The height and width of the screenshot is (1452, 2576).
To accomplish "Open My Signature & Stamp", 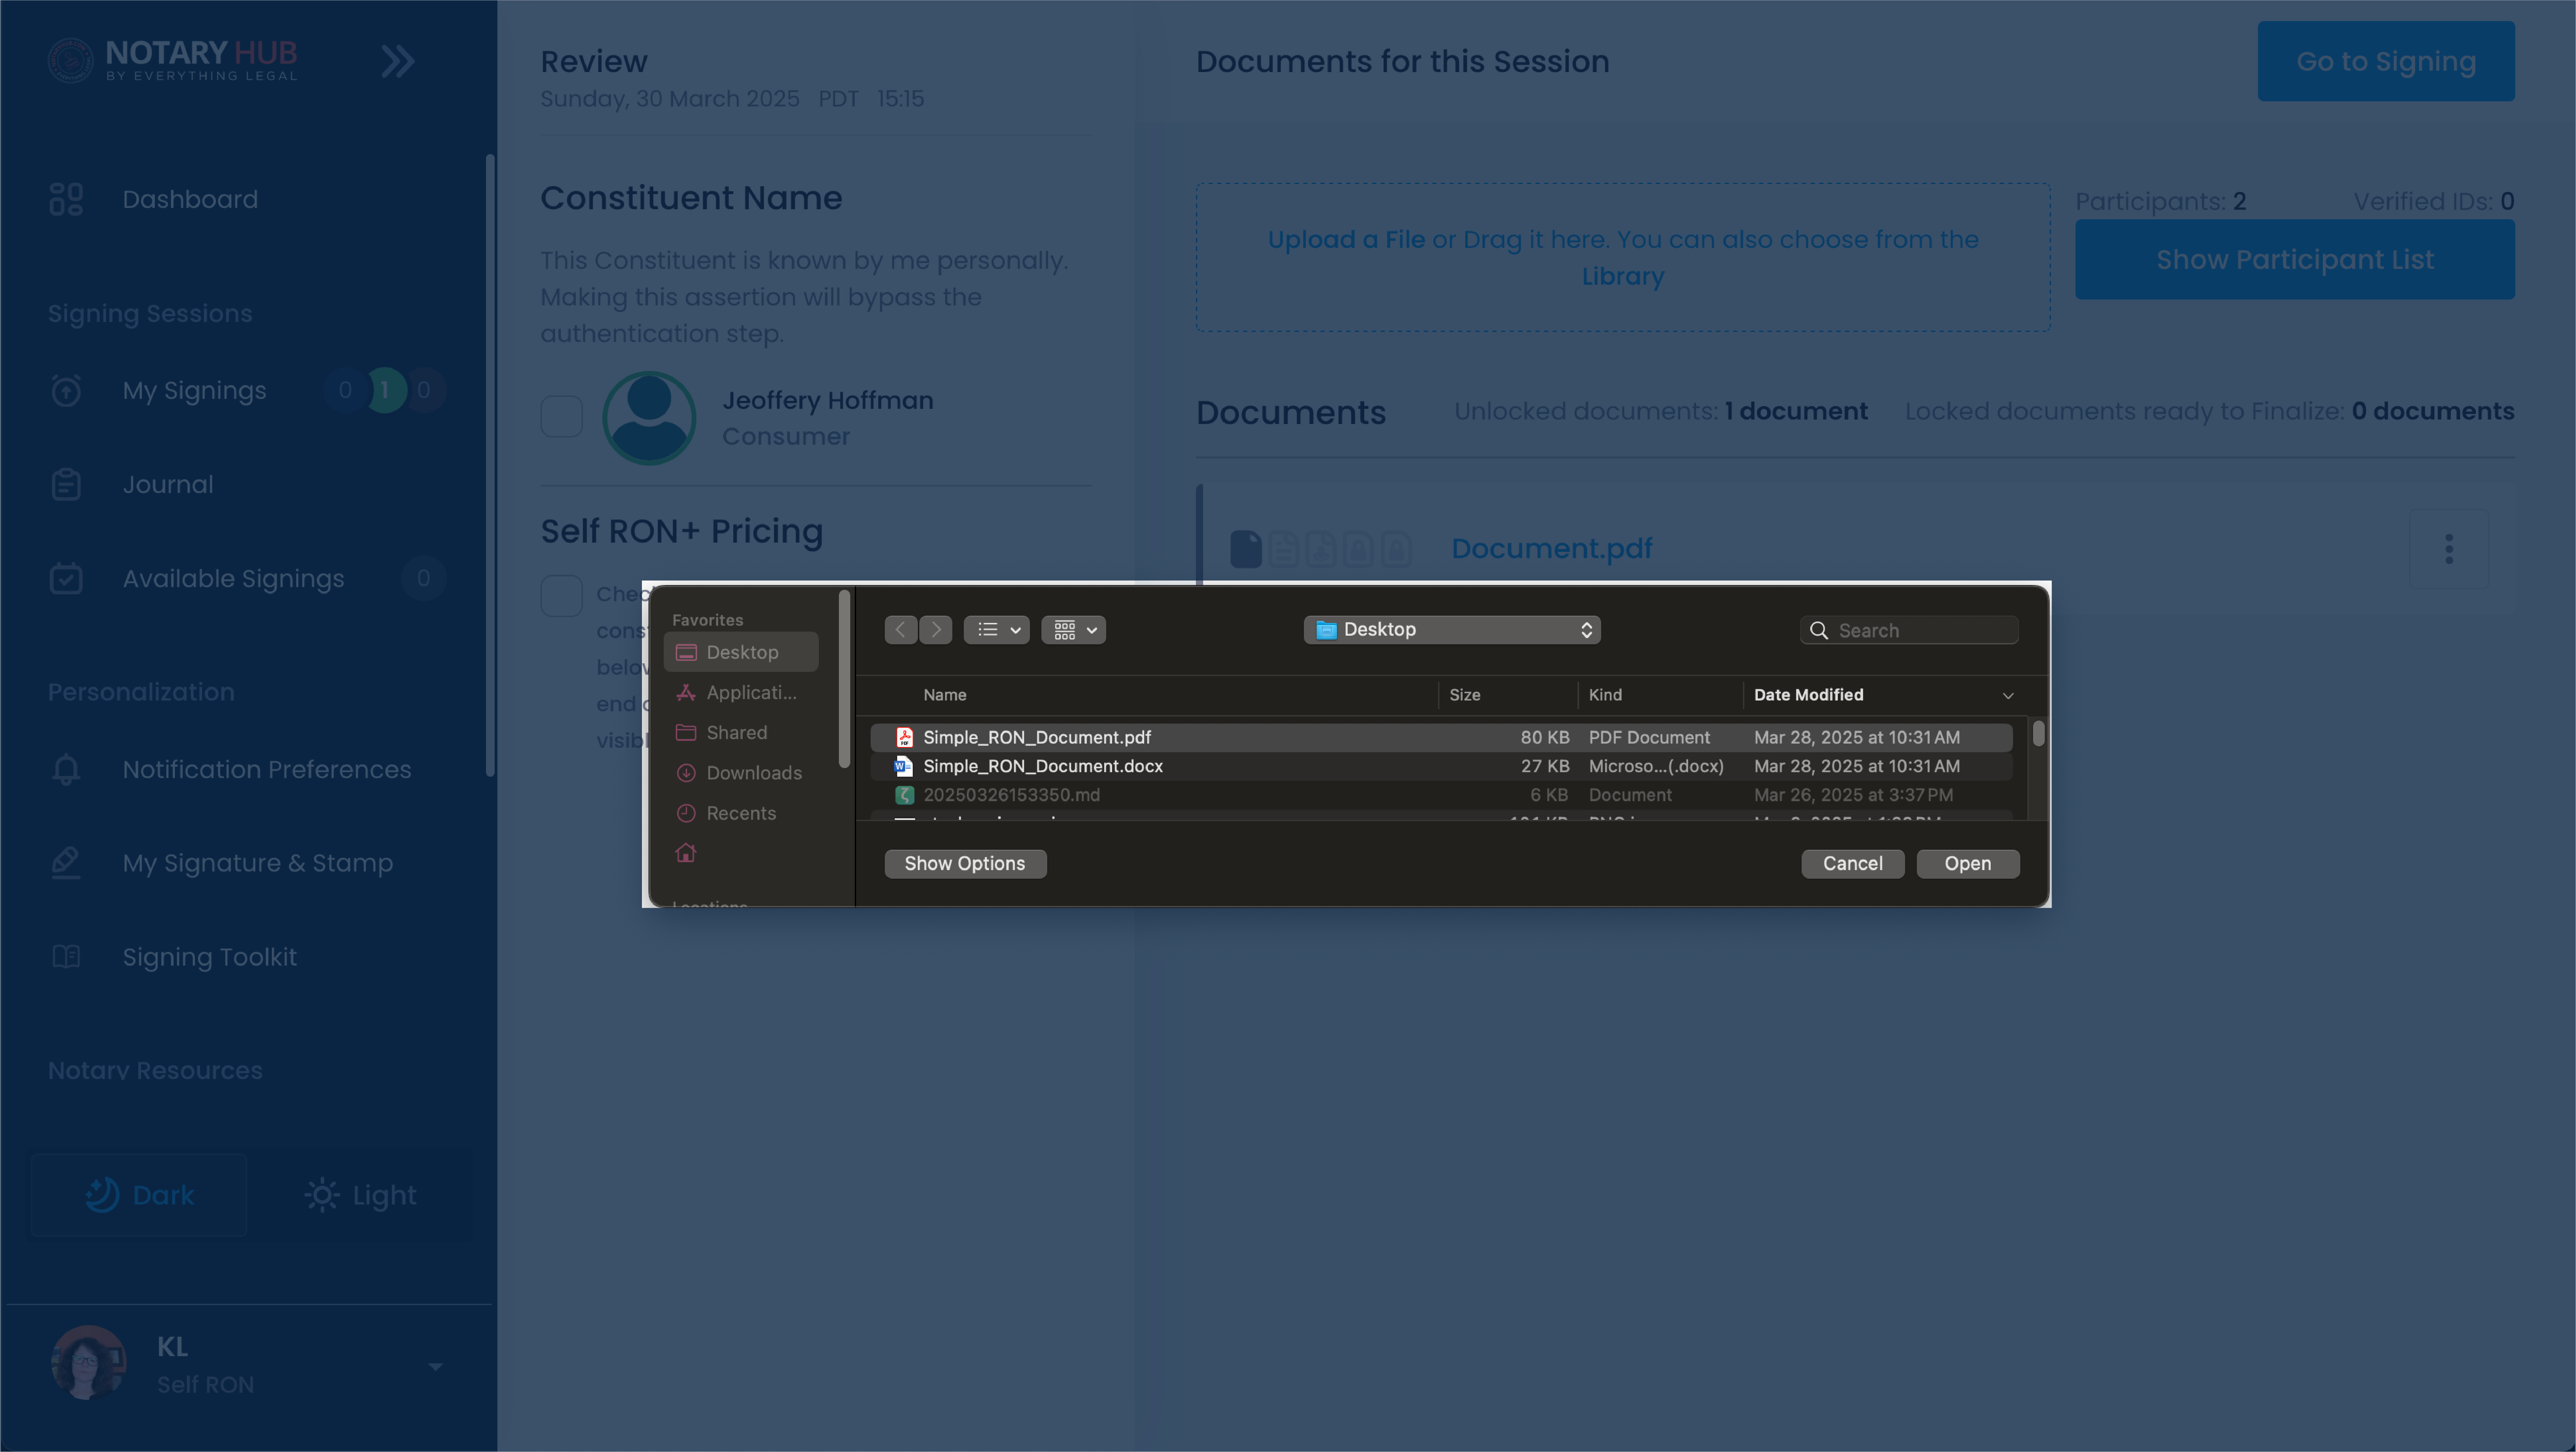I will 258,864.
